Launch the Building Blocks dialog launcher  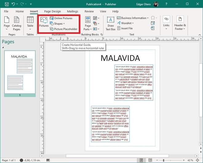click(101, 34)
